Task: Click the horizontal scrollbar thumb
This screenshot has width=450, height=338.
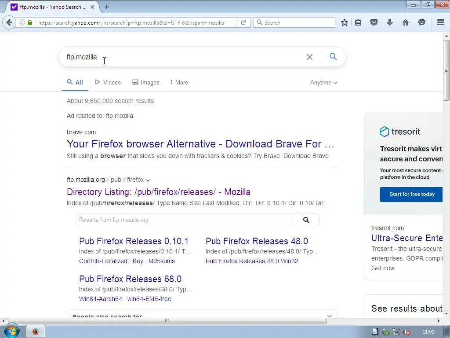Action: tap(167, 321)
